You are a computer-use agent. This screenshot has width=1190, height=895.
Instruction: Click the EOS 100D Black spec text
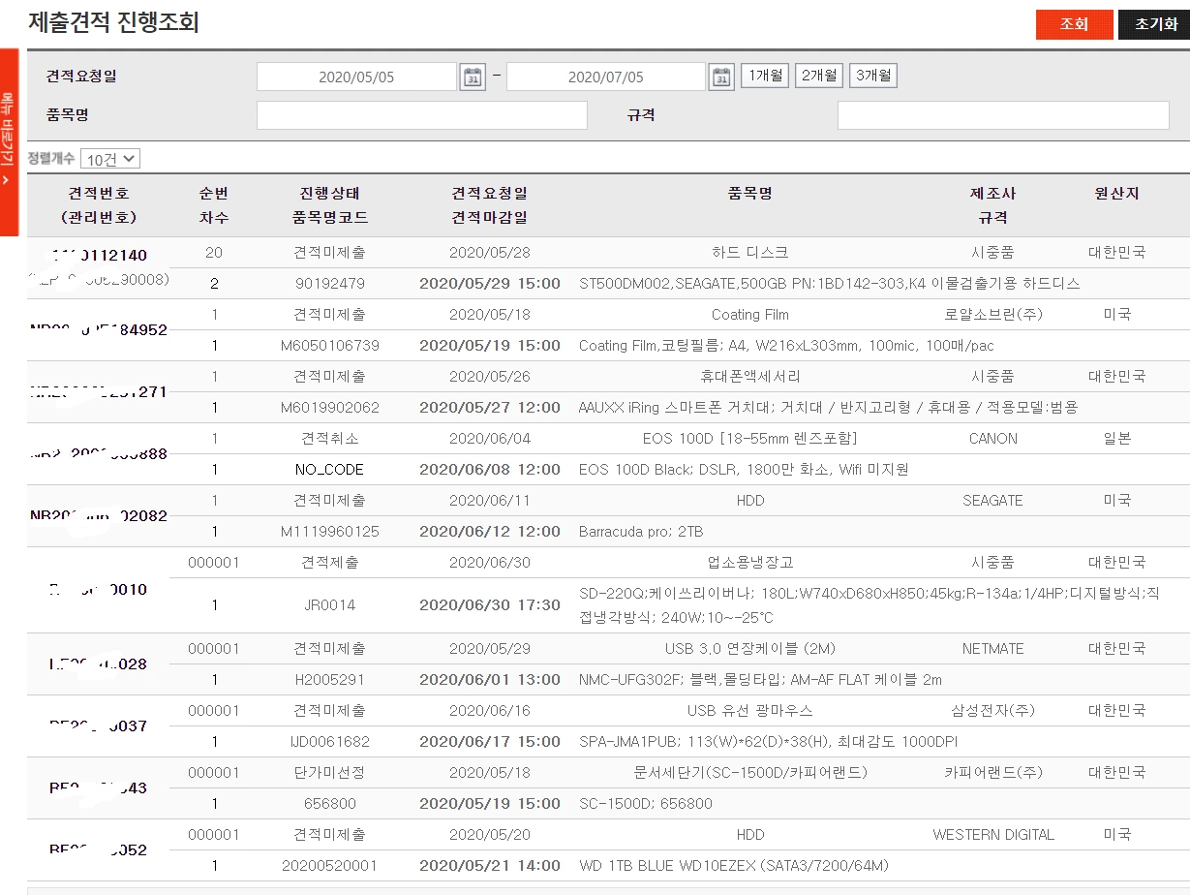[x=744, y=470]
